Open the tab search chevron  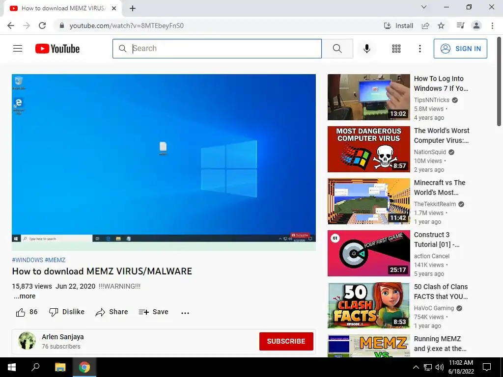pos(424,7)
